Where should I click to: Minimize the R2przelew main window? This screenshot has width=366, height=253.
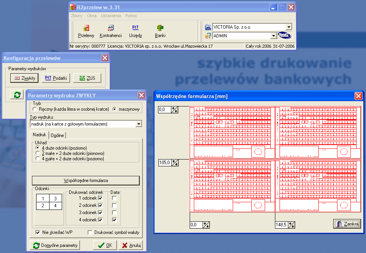(x=273, y=7)
